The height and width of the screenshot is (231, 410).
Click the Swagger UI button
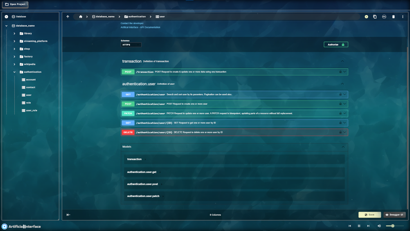coord(395,215)
